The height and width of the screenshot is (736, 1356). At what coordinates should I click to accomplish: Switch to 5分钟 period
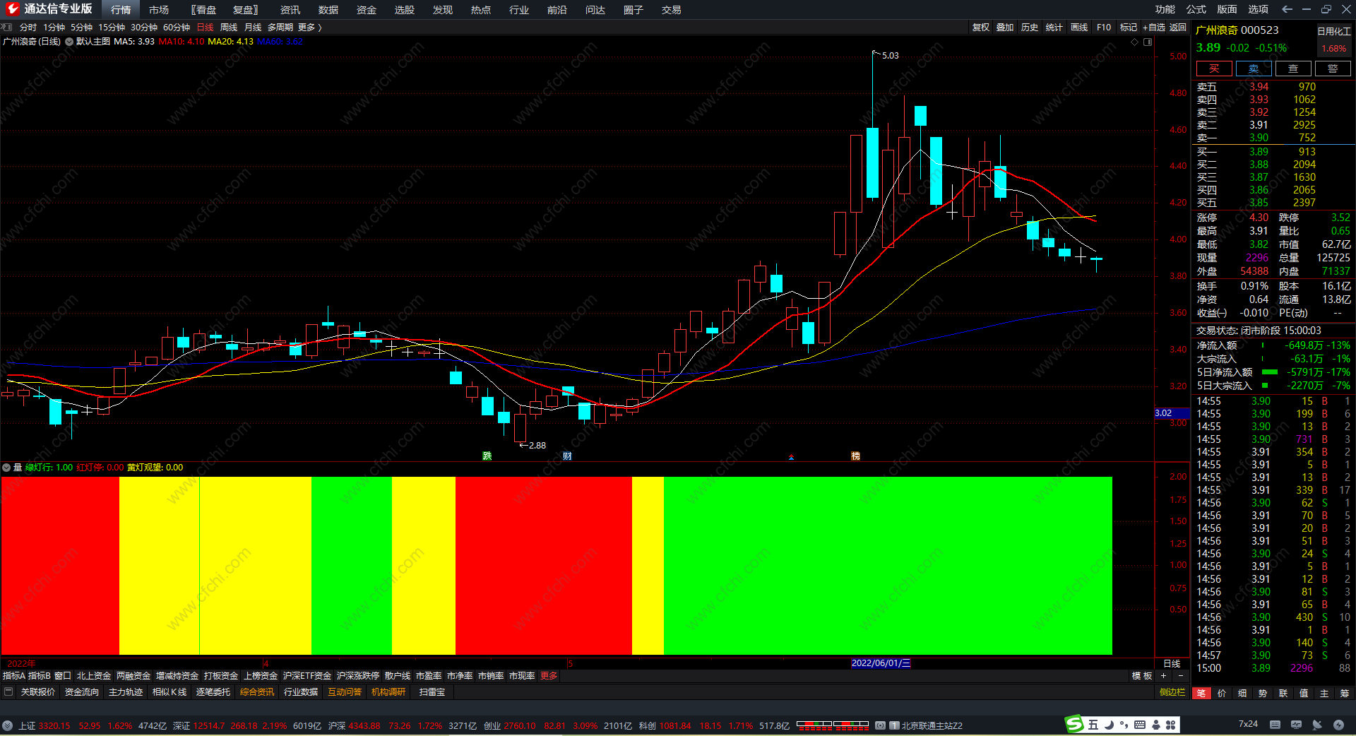click(81, 28)
